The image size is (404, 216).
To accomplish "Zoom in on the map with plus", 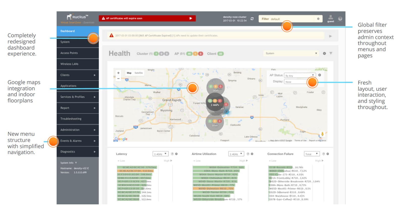I will coord(118,73).
